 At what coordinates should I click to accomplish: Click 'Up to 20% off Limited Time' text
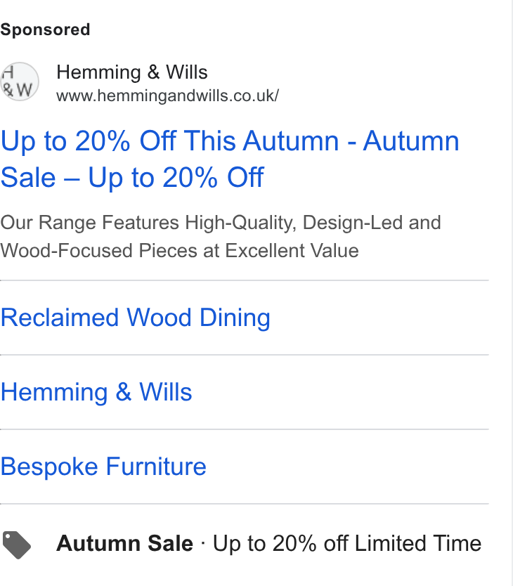coord(347,543)
